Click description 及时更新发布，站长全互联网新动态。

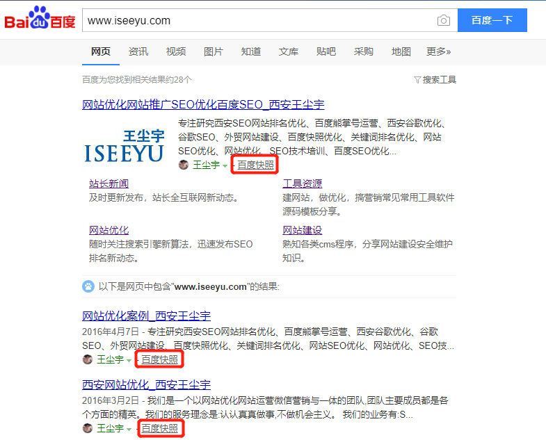[x=163, y=197]
